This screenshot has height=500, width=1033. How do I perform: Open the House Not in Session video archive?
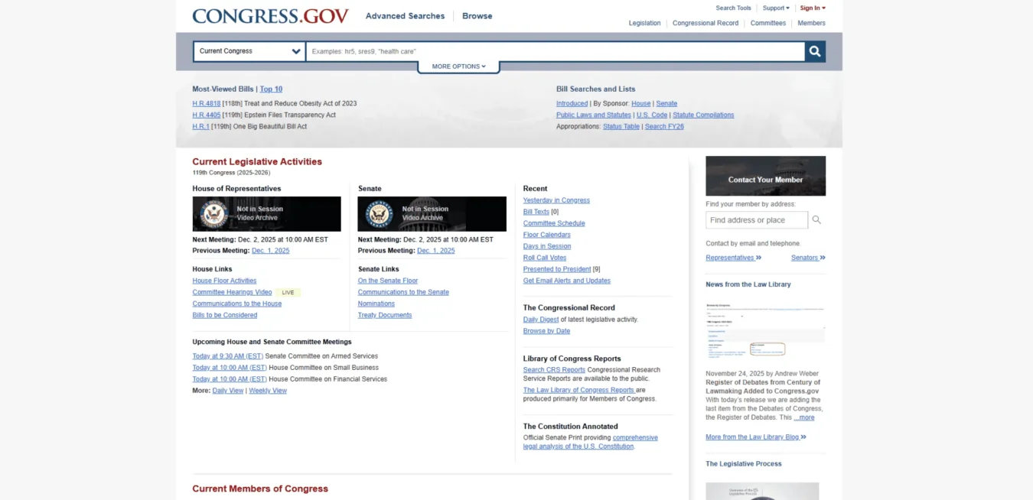coord(266,213)
